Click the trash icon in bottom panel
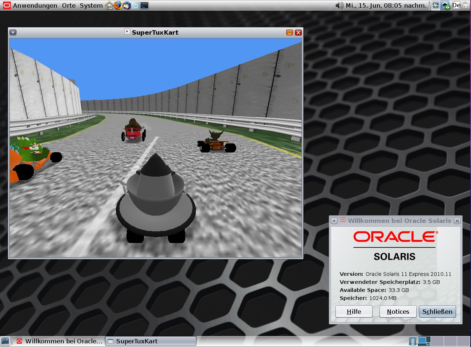 coord(413,341)
